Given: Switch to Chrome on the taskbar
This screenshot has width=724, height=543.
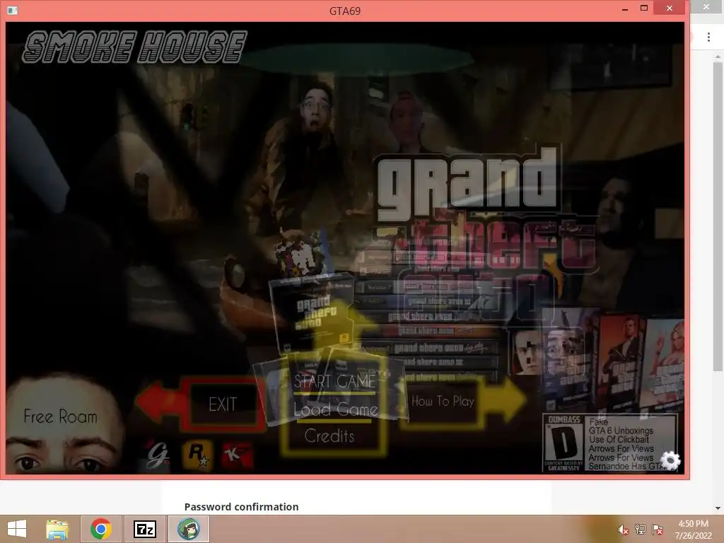Looking at the screenshot, I should click(101, 529).
